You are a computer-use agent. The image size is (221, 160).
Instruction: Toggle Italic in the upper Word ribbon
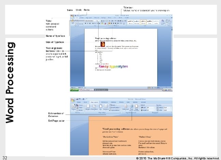point(88,24)
